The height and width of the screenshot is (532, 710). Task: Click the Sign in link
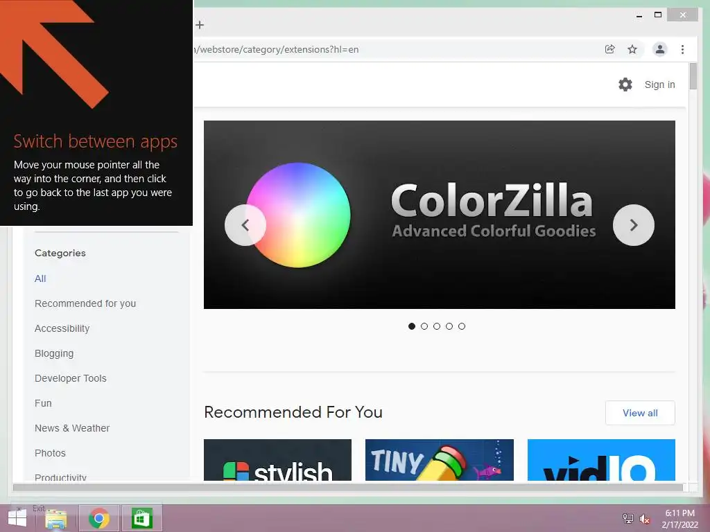(x=659, y=85)
